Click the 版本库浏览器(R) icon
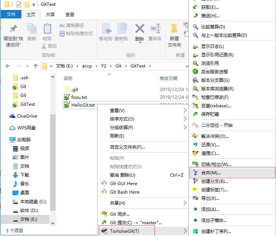This screenshot has height=236, width=276. pos(195,88)
